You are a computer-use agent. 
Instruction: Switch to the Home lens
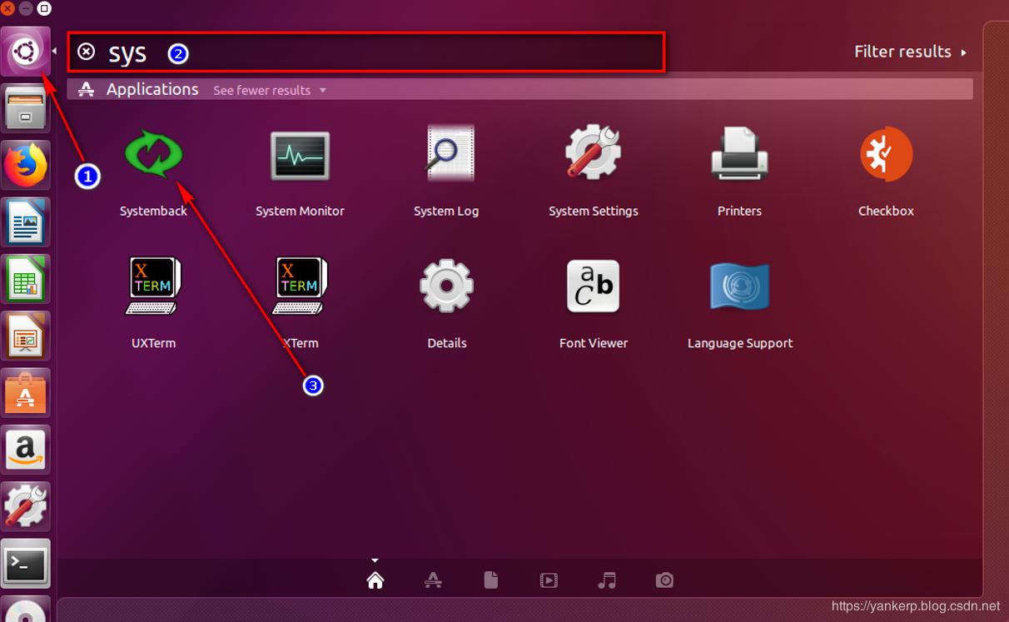click(x=375, y=580)
